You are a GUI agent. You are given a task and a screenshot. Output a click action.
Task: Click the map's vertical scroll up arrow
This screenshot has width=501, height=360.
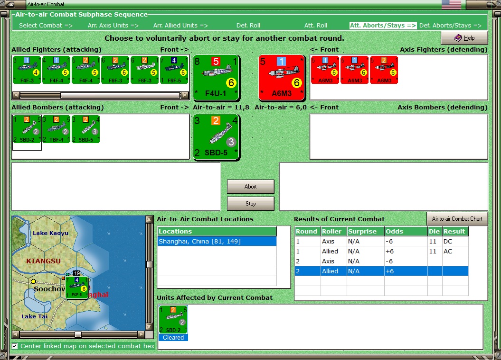coord(149,219)
